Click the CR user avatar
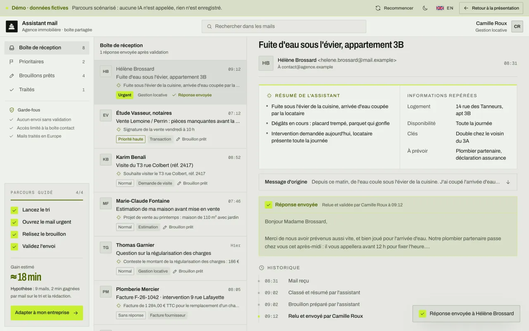 pyautogui.click(x=517, y=26)
